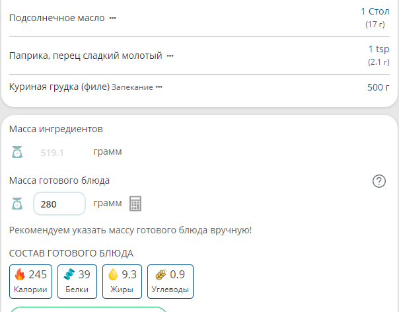Click the scale icon beside the 280 field
This screenshot has width=399, height=312.
(x=17, y=204)
